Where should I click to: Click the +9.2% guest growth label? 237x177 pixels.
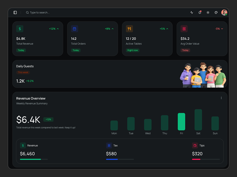(30, 81)
